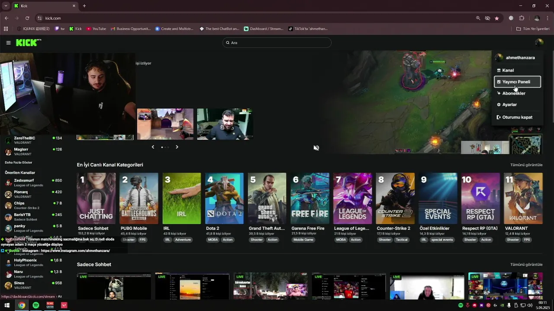The width and height of the screenshot is (554, 311).
Task: Select the streamer face-cam carousel thumbnail
Action: 225,124
